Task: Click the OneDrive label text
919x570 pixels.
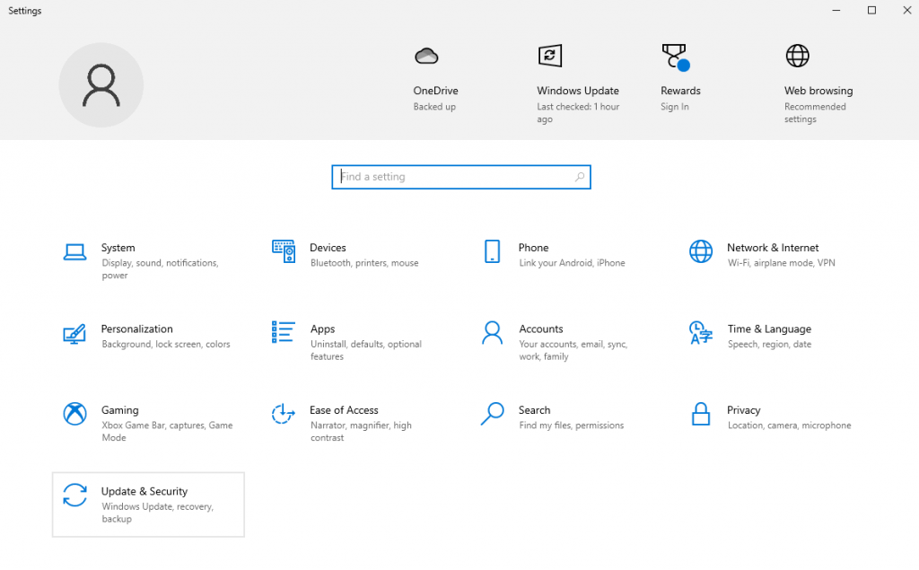Action: 435,91
